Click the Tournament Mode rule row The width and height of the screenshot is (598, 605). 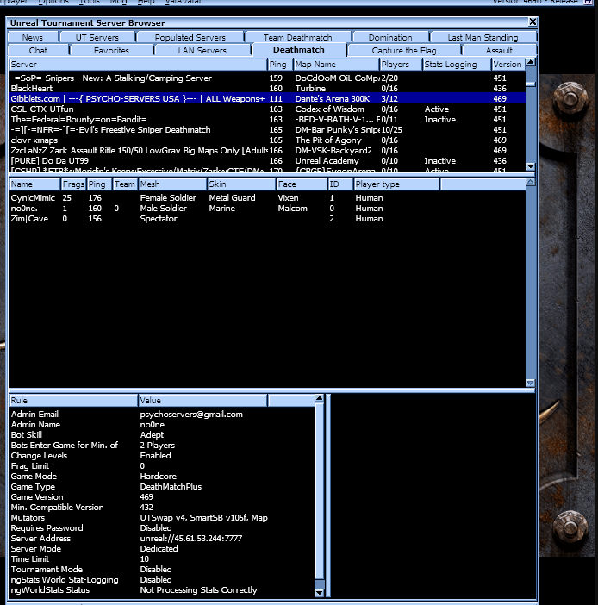pyautogui.click(x=162, y=570)
